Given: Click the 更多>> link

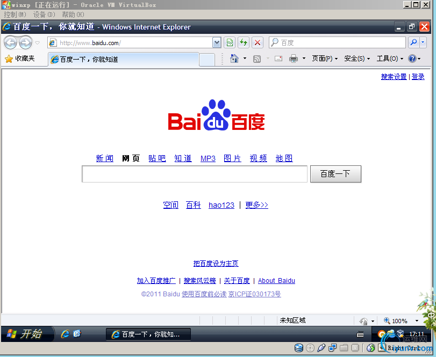Looking at the screenshot, I should [256, 205].
